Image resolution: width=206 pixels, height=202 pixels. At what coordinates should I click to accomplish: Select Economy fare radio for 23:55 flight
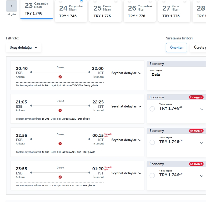pyautogui.click(x=152, y=176)
